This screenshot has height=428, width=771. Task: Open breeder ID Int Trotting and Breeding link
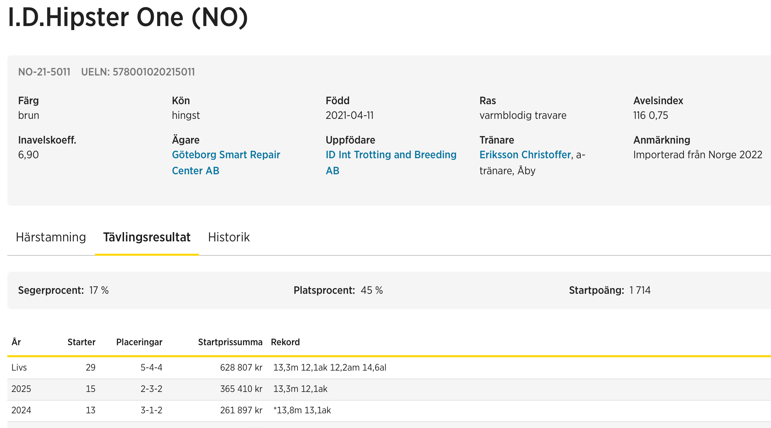tap(391, 155)
